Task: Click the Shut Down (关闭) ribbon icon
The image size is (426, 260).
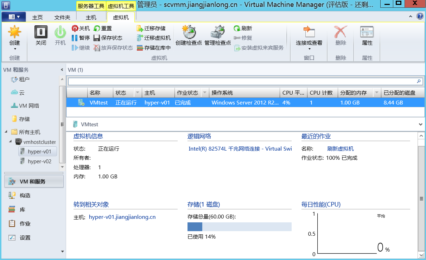Action: click(x=41, y=36)
